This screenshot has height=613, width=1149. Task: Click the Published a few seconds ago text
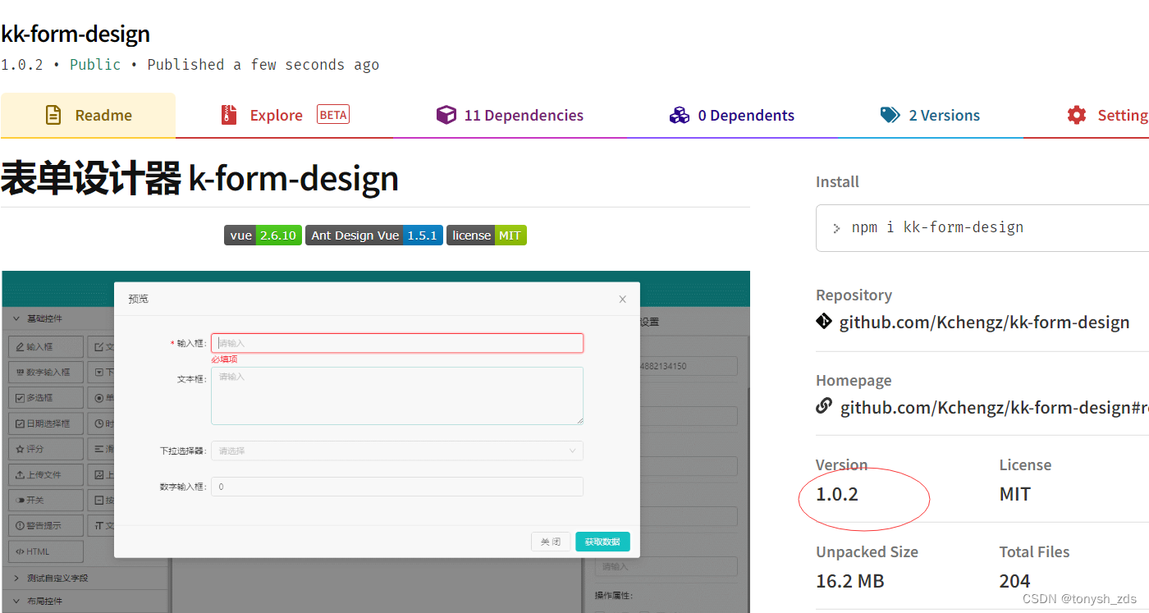point(263,65)
